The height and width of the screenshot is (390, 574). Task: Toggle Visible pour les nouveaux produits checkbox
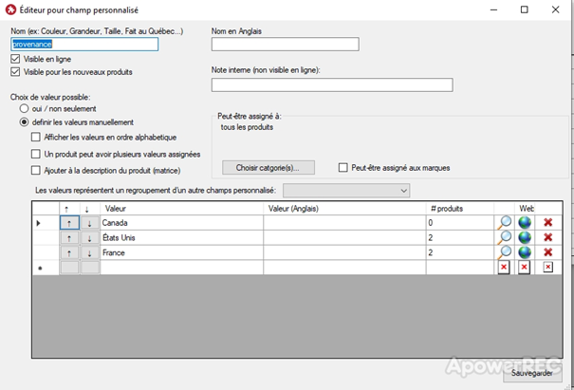click(x=15, y=72)
